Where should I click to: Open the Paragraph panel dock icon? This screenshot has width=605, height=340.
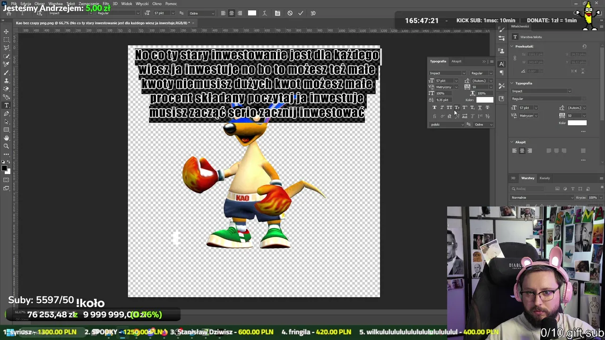tap(501, 73)
